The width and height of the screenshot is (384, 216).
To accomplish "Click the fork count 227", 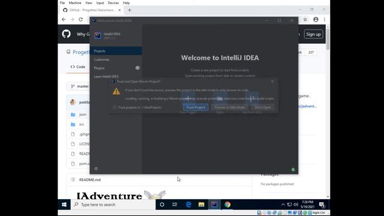I will [311, 52].
